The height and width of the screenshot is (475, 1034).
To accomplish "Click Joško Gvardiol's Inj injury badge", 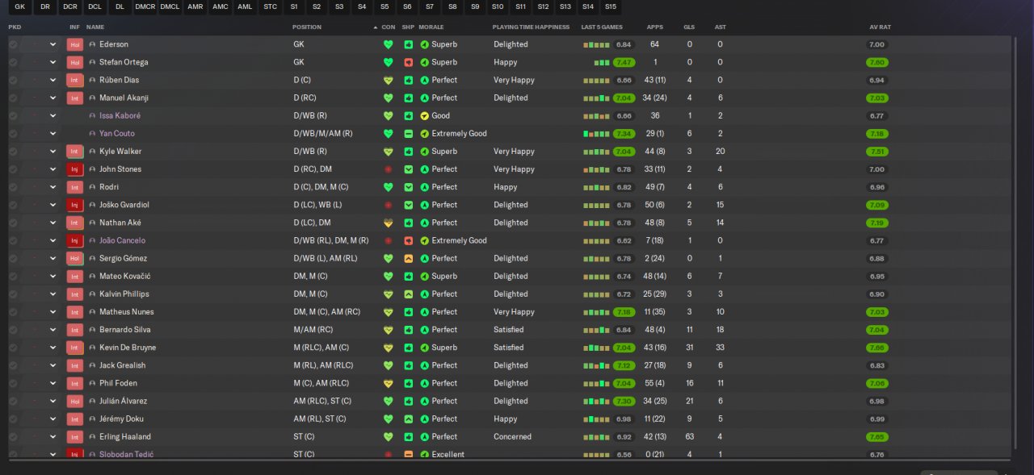I will pos(75,205).
